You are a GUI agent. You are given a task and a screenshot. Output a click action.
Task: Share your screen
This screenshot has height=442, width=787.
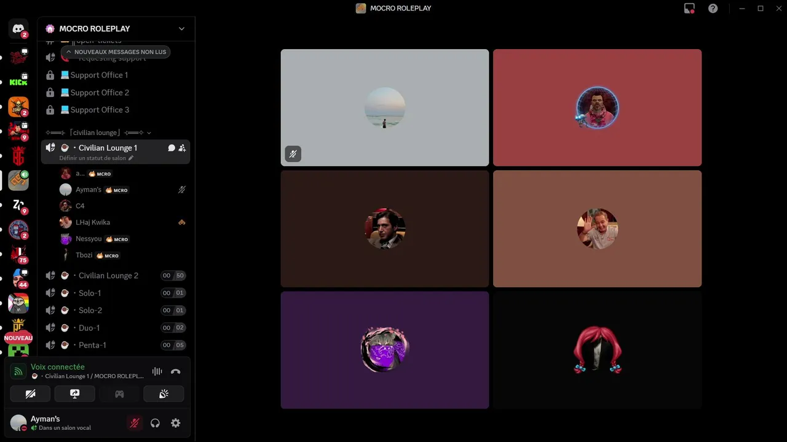75,394
